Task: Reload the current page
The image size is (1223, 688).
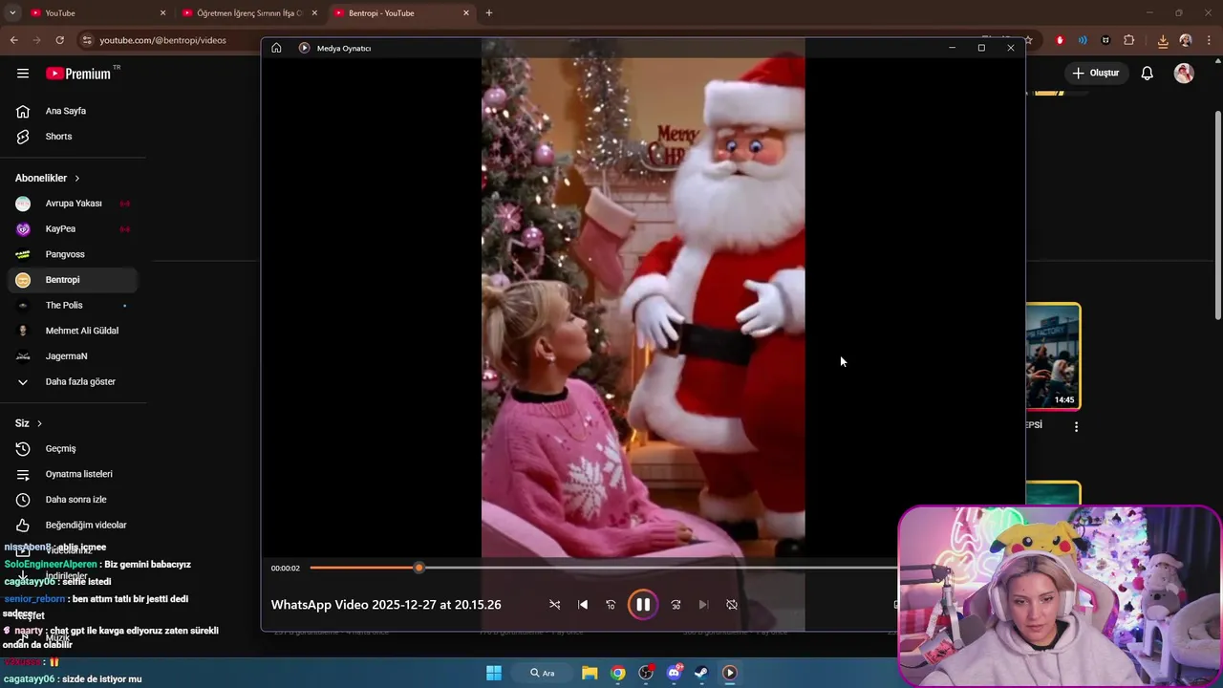Action: (x=59, y=40)
